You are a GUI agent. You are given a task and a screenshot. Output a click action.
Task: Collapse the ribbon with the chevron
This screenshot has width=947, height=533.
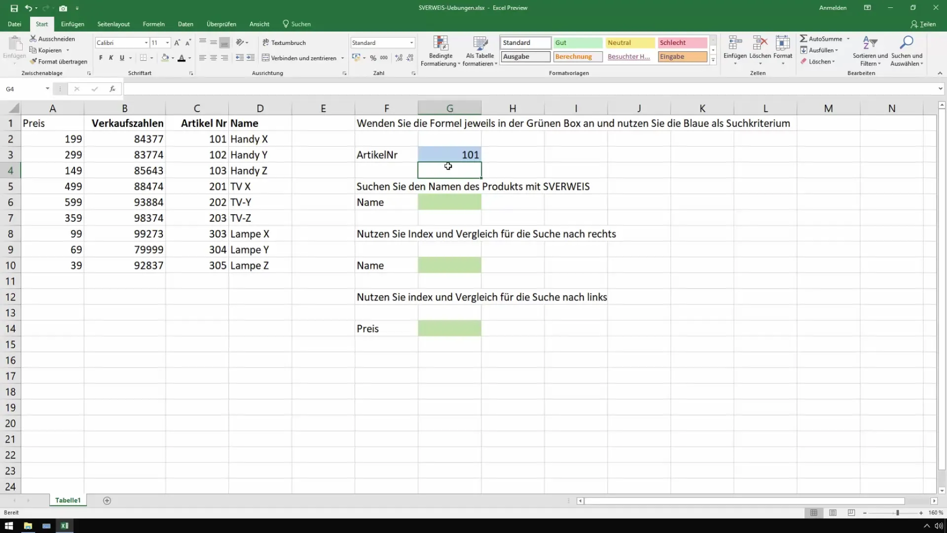940,73
